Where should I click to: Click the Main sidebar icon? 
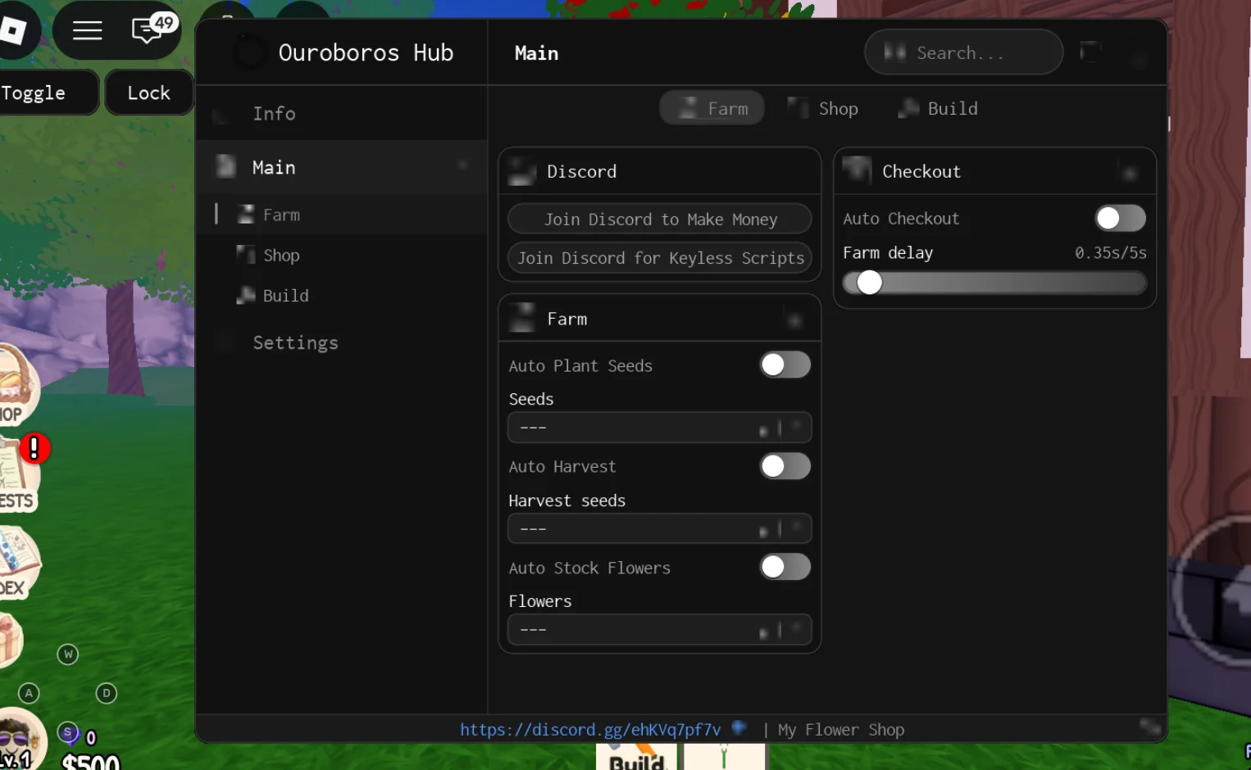[x=225, y=166]
